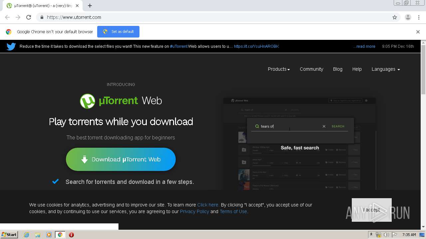Click the Chrome taskbar icon
Image resolution: width=426 pixels, height=239 pixels.
tap(60, 235)
